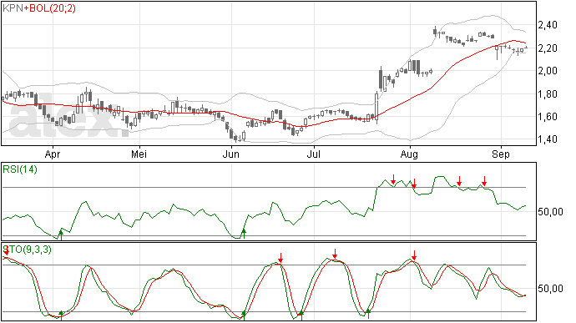Select the Aug month label
Viewport: 576px width, 323px height.
pyautogui.click(x=409, y=154)
